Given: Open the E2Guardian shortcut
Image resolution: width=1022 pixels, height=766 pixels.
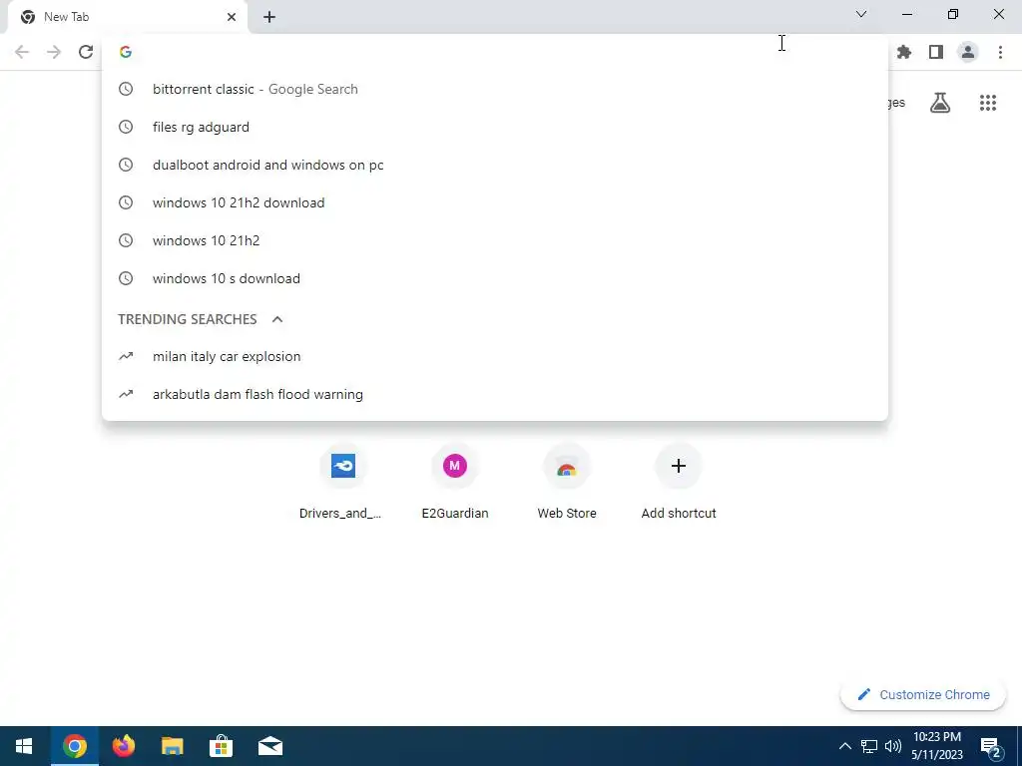Looking at the screenshot, I should point(455,482).
